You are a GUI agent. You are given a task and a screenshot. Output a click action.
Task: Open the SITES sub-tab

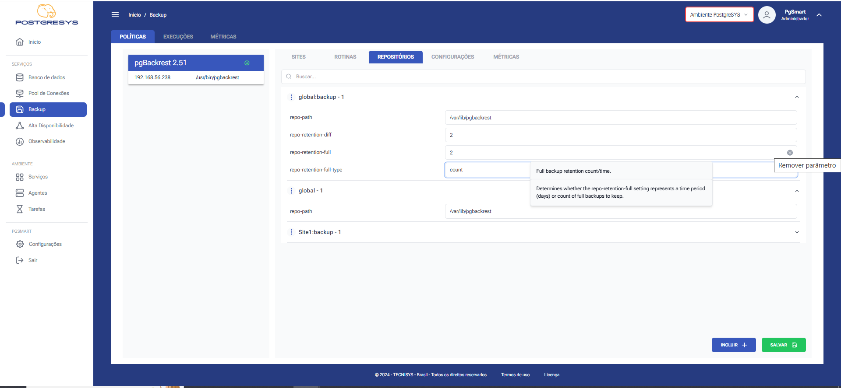(x=299, y=57)
